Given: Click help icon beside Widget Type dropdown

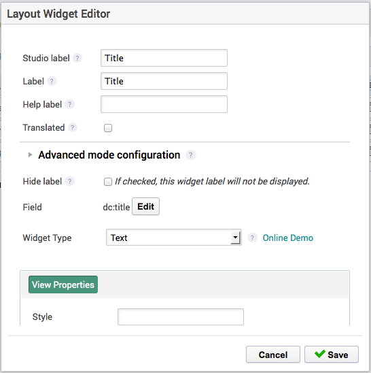Looking at the screenshot, I should (252, 238).
